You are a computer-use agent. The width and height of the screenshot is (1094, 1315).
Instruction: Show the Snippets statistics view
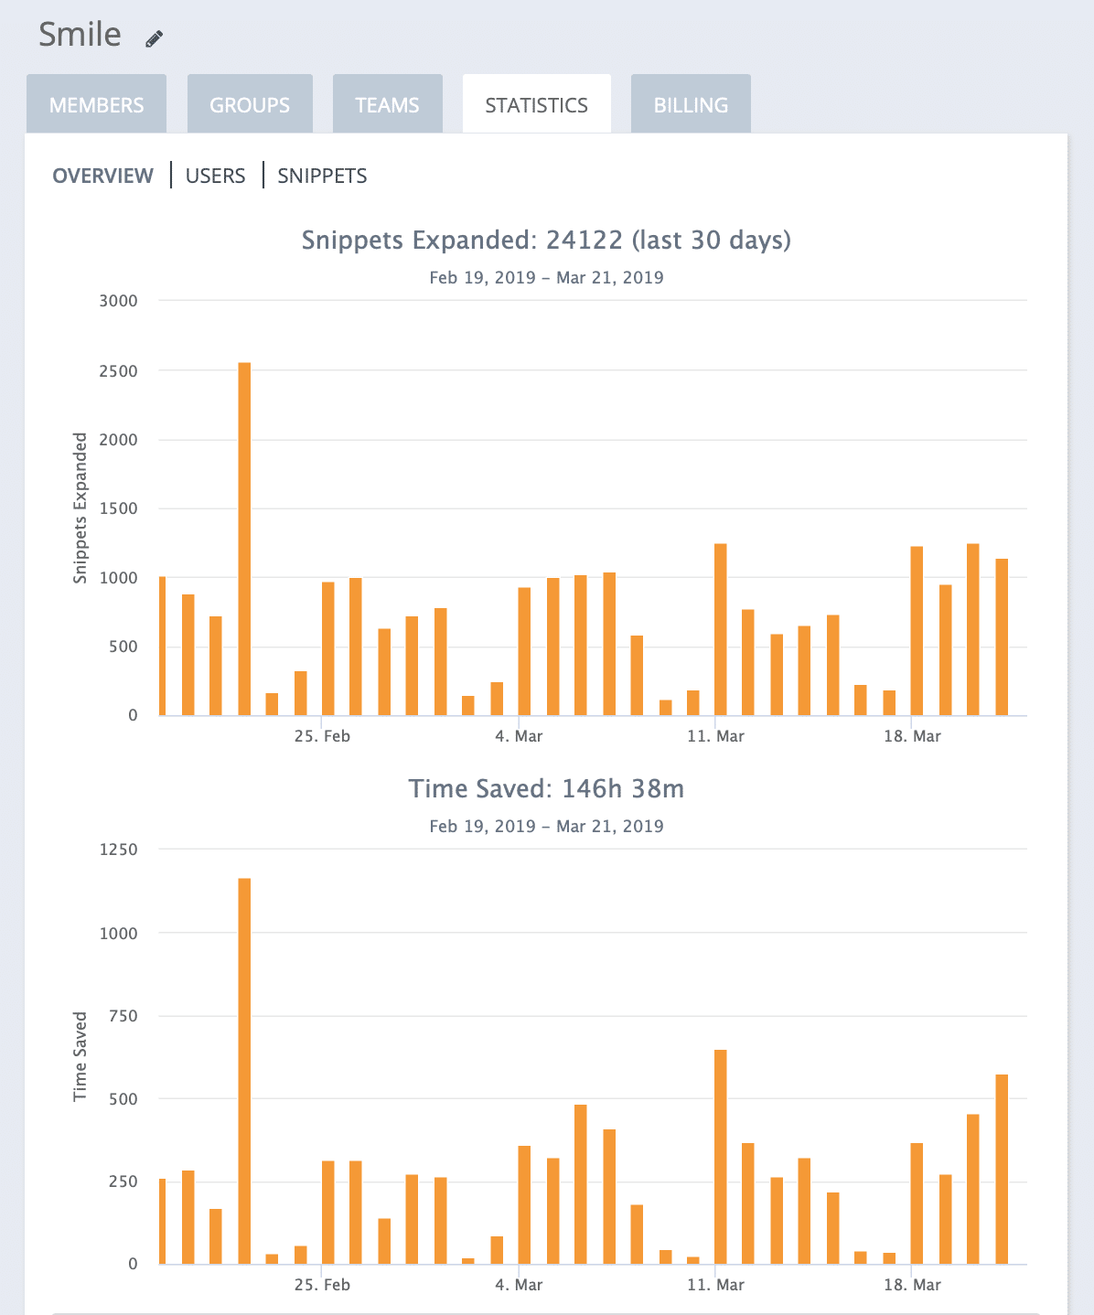tap(322, 176)
